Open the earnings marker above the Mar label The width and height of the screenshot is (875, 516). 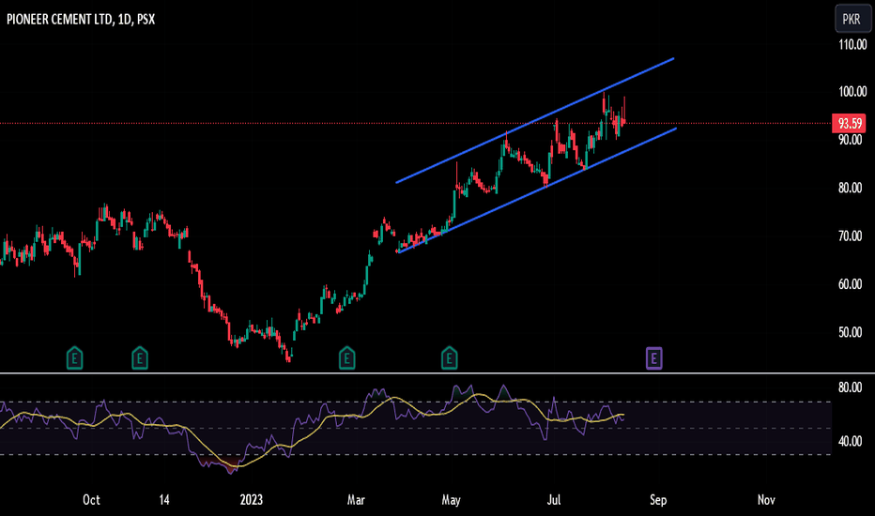click(x=346, y=358)
